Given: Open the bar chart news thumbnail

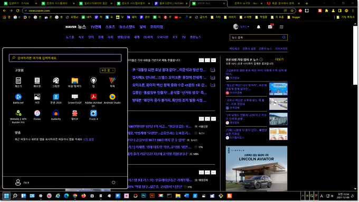Looking at the screenshot, I should 278,134.
